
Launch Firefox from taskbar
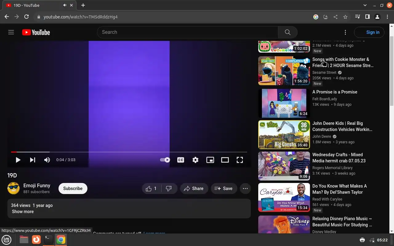pyautogui.click(x=36, y=240)
